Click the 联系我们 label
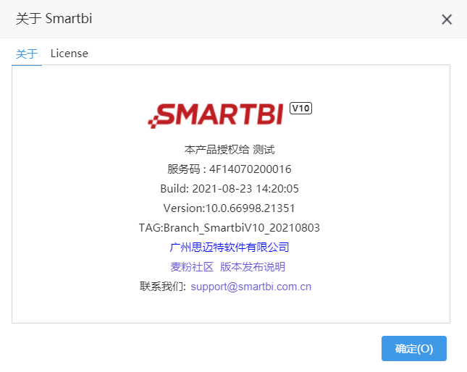The width and height of the screenshot is (467, 372). (x=163, y=287)
